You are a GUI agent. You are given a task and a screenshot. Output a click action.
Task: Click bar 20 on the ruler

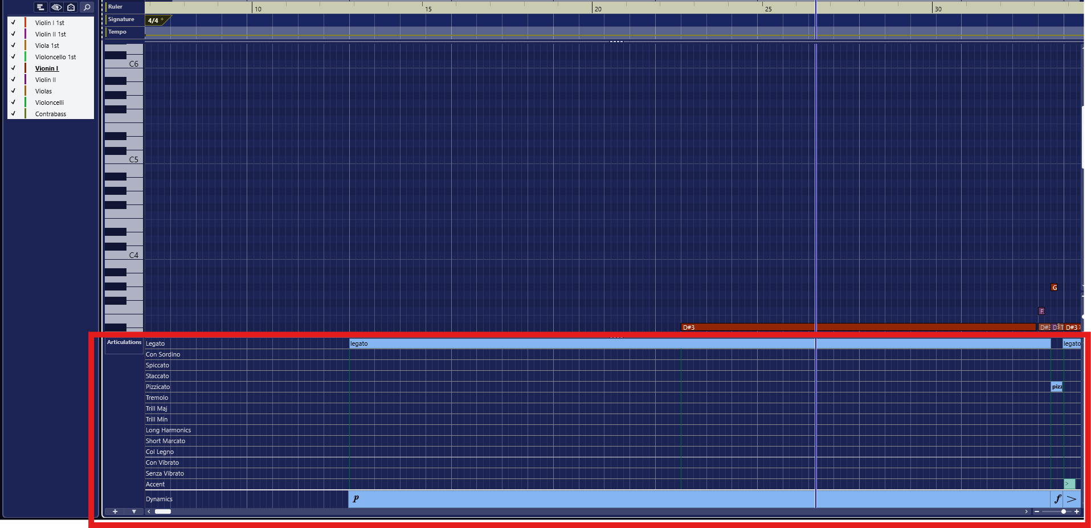coord(598,9)
